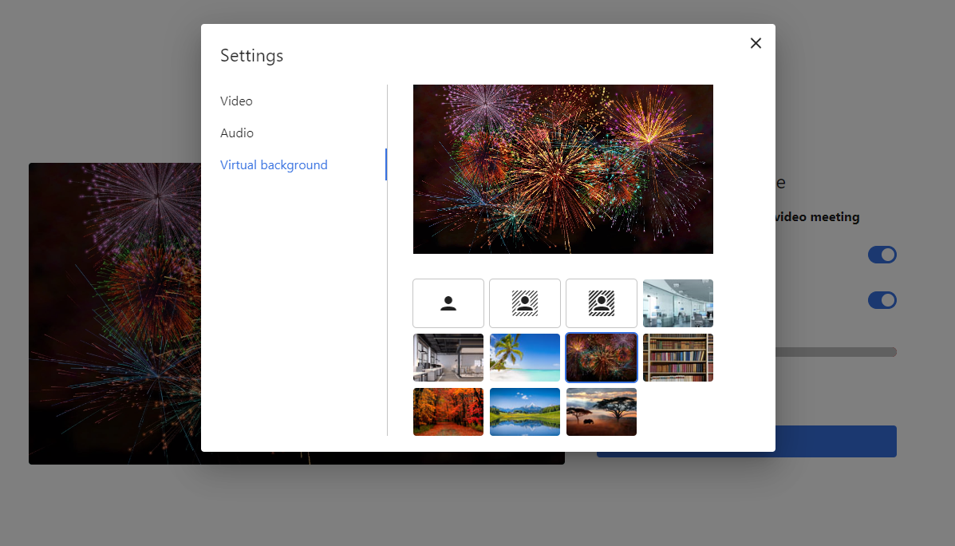The image size is (955, 546).
Task: Open the Audio settings tab
Action: click(237, 133)
